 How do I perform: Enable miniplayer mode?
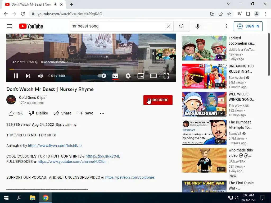pyautogui.click(x=141, y=76)
